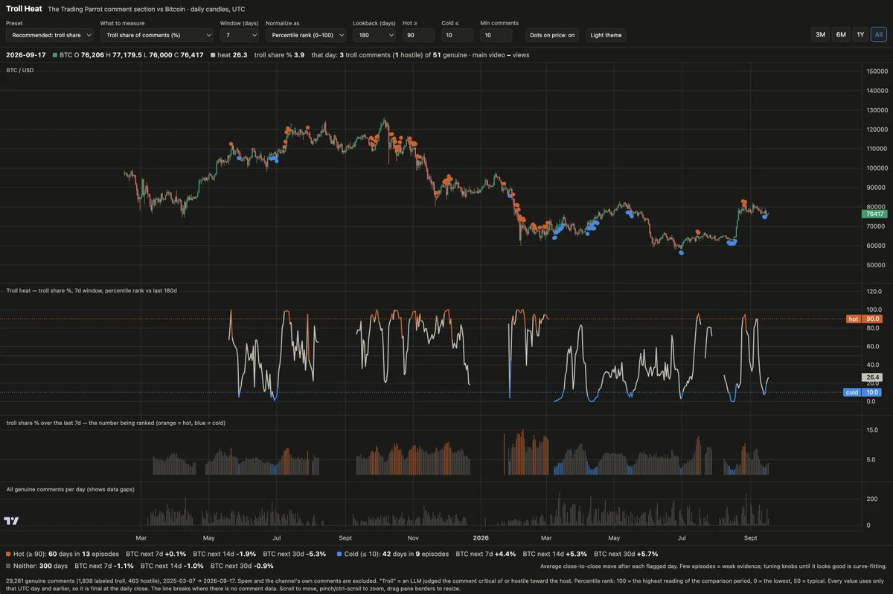This screenshot has height=594, width=893.
Task: Click the Troll heat percentile pane title
Action: click(x=92, y=290)
